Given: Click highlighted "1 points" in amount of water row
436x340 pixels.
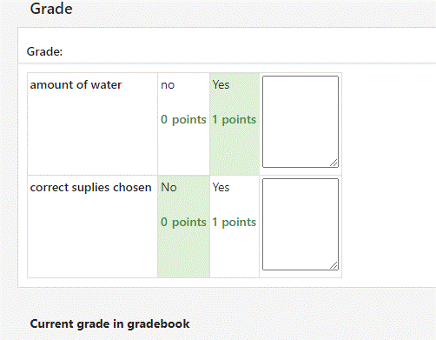Looking at the screenshot, I should [x=235, y=119].
